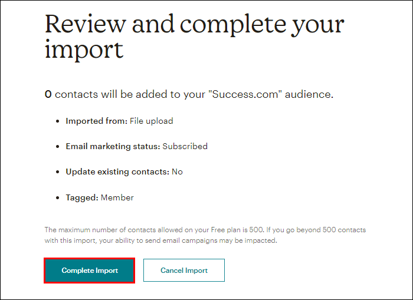Select the "Success.com" audience name text
The height and width of the screenshot is (300, 413).
245,94
